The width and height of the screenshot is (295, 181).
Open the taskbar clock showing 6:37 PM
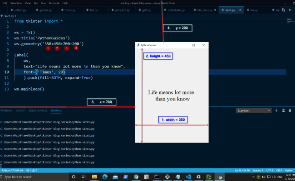(x=290, y=176)
